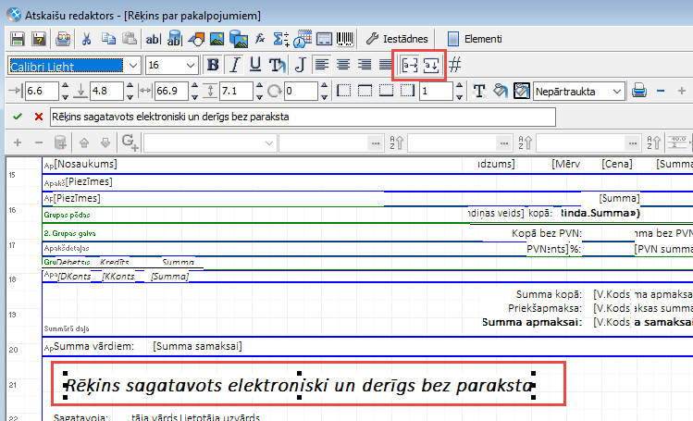This screenshot has width=693, height=421.
Task: Insert a sum calculation element
Action: 280,39
